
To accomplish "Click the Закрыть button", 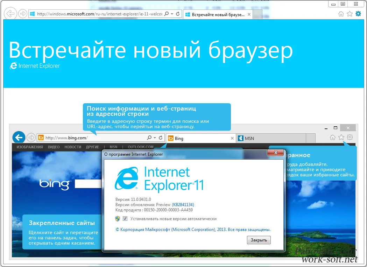I will point(259,240).
